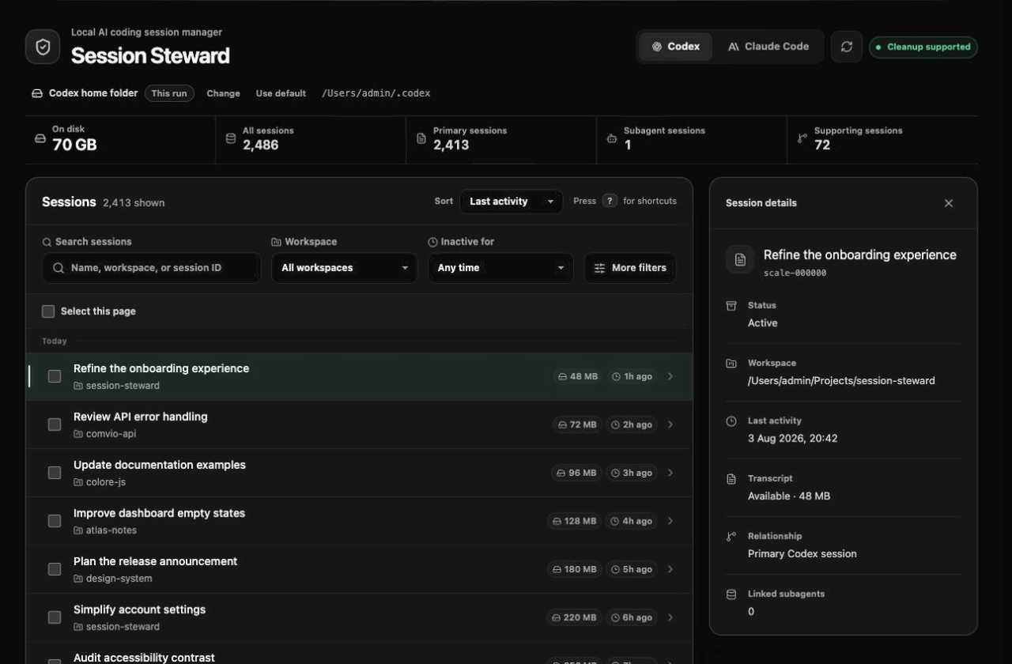The image size is (1012, 664).
Task: Tick checkbox for Plan the release announcement
Action: (x=55, y=569)
